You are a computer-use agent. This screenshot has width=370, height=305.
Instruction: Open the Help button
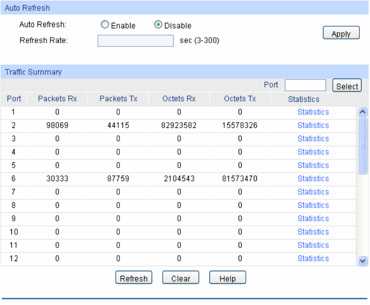[228, 278]
